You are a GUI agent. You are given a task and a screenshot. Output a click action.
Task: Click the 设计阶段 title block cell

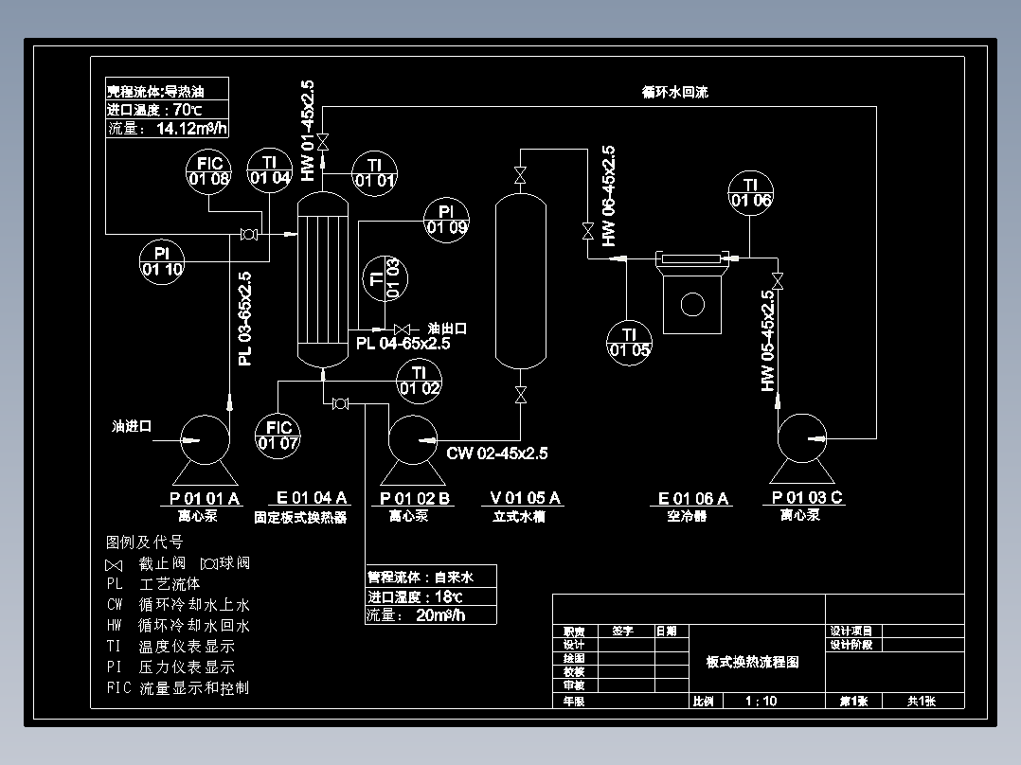tap(851, 645)
